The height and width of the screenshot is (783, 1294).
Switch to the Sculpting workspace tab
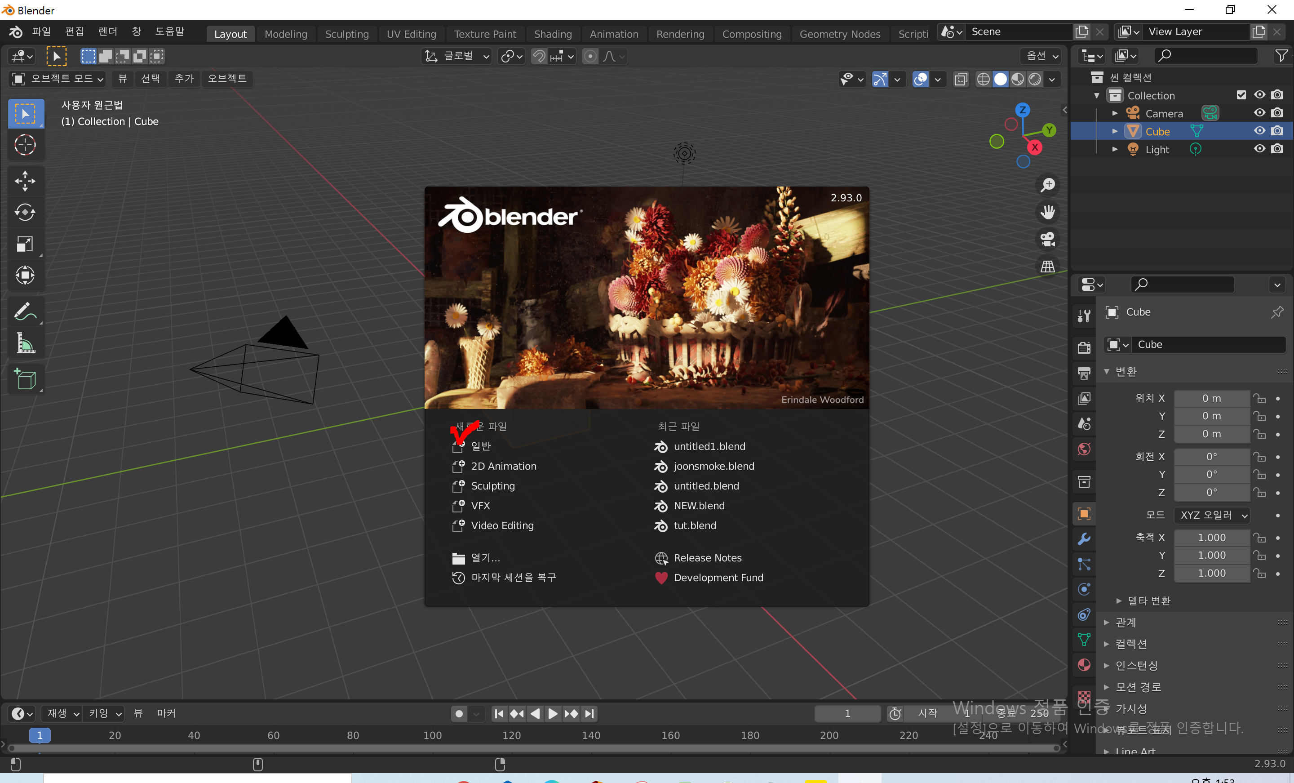[346, 34]
